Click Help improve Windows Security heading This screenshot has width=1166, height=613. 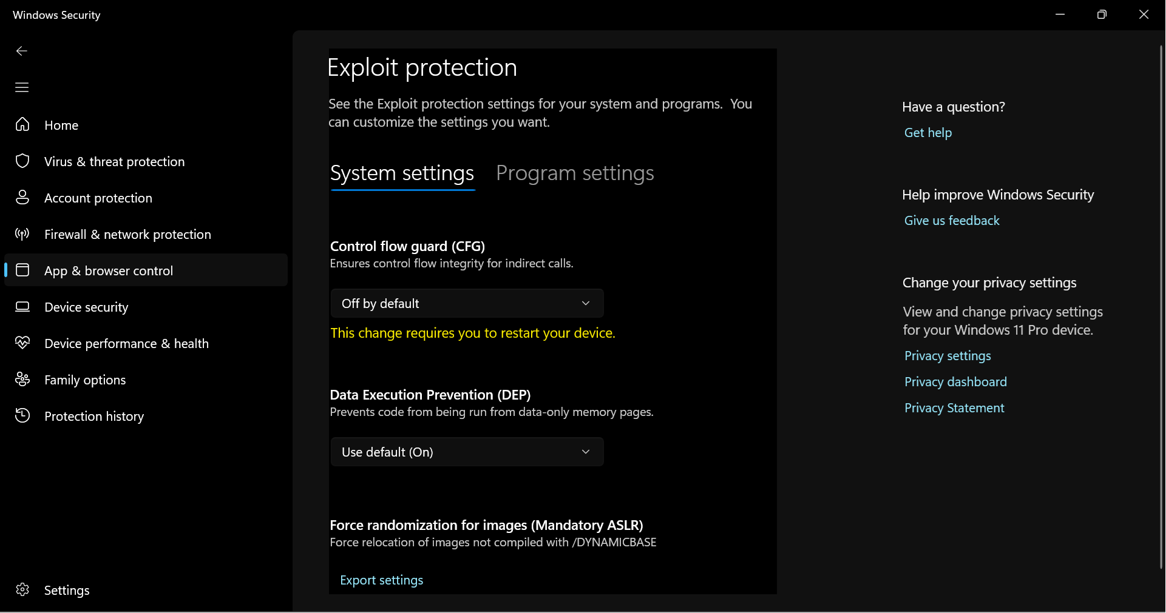pos(998,195)
